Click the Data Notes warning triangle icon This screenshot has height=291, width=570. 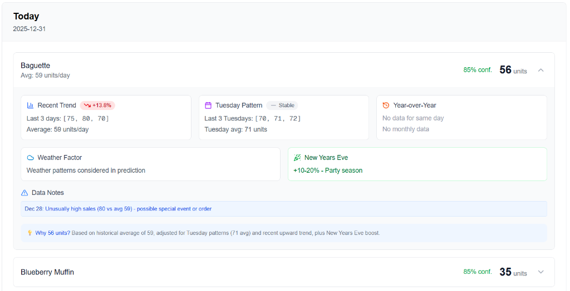pyautogui.click(x=24, y=193)
